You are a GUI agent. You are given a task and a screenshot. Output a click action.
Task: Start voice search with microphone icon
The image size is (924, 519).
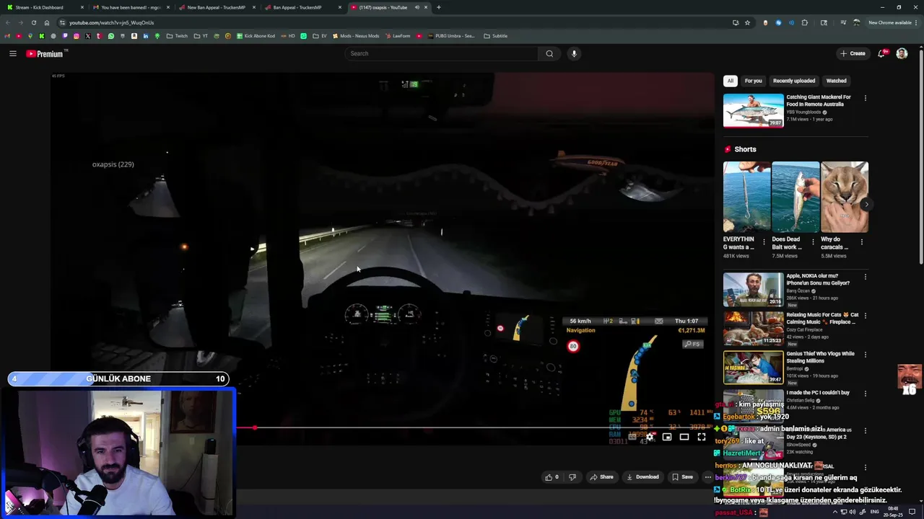pyautogui.click(x=574, y=53)
